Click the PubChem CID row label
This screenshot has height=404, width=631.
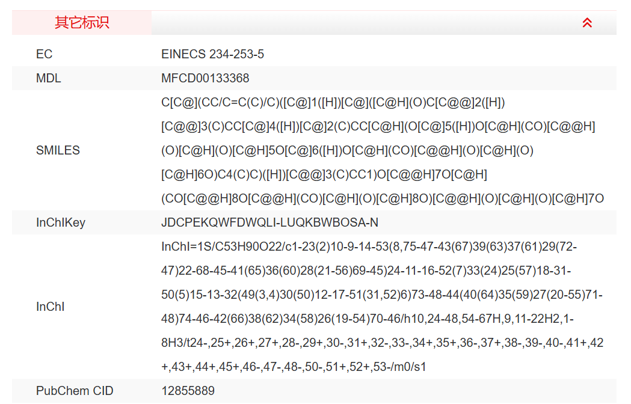pyautogui.click(x=75, y=391)
